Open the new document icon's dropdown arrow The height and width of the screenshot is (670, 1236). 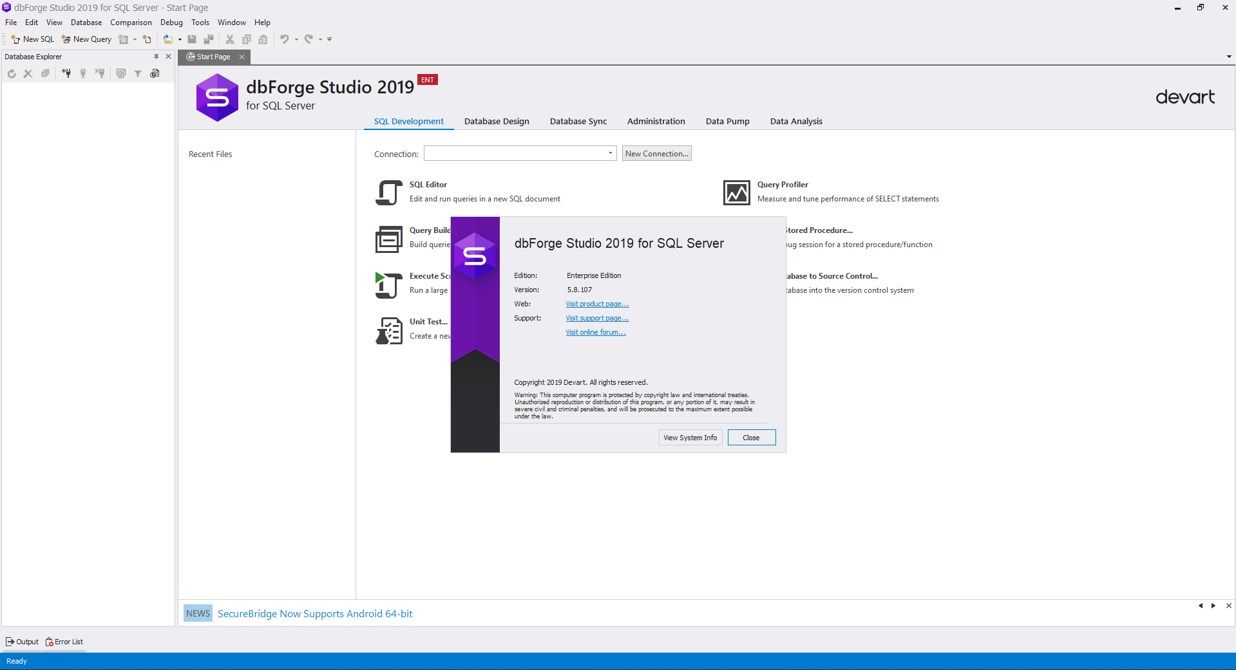coord(135,39)
